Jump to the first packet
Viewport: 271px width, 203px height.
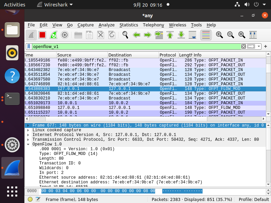point(170,35)
